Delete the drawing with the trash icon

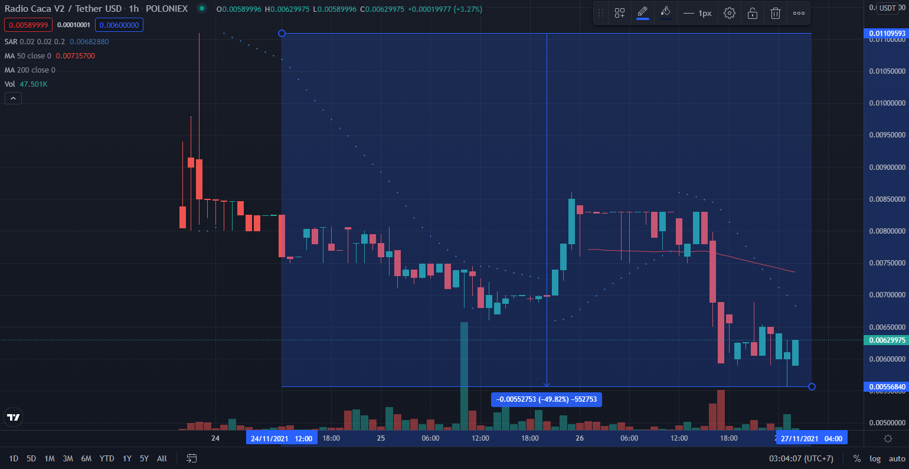(776, 13)
